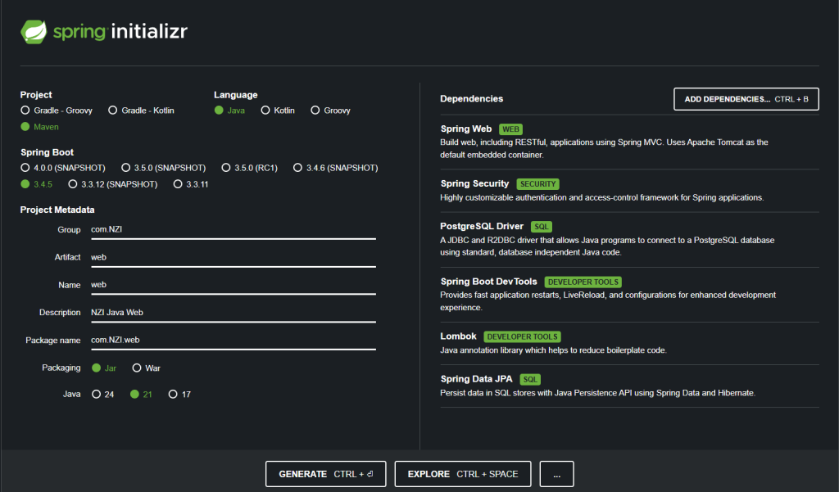Viewport: 839px width, 492px height.
Task: Select Spring Boot 3.4.6 (SNAPSHOT)
Action: [335, 168]
